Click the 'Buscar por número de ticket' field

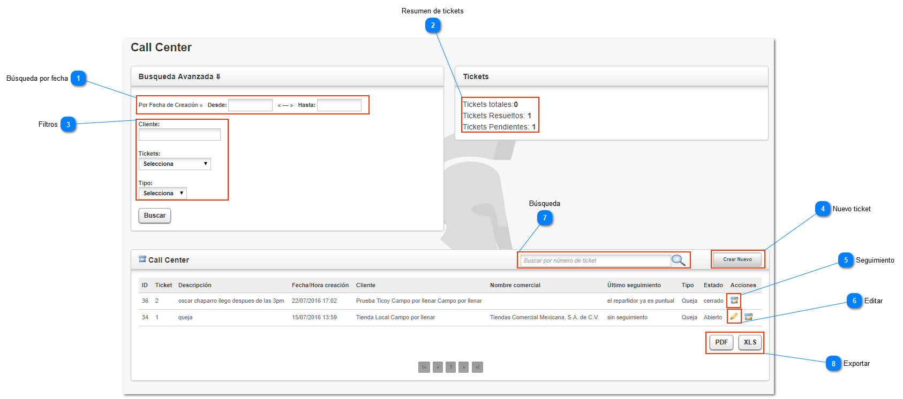(x=596, y=260)
